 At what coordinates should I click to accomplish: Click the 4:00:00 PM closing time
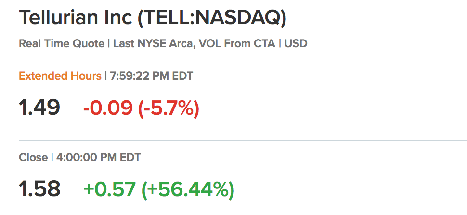[87, 157]
